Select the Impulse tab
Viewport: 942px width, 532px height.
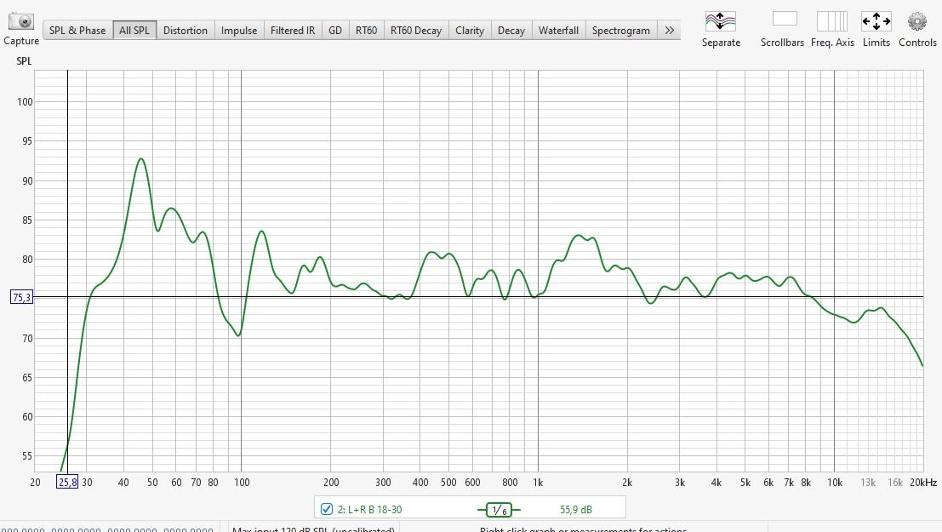(239, 30)
